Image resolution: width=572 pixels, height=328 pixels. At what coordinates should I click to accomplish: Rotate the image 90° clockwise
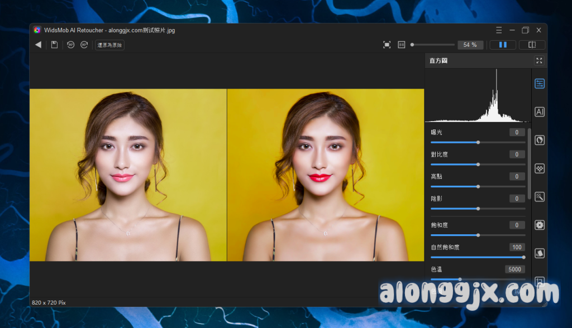click(84, 45)
